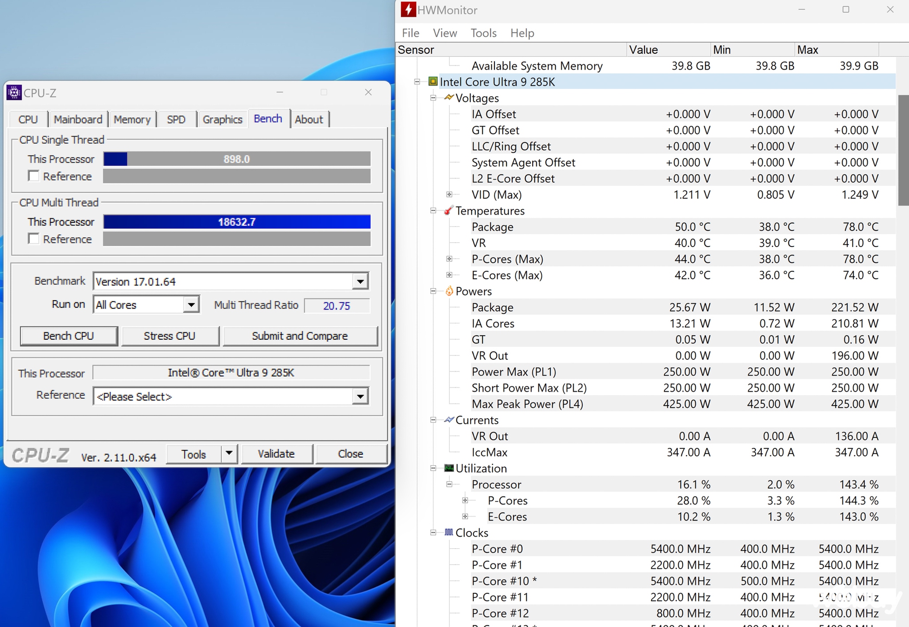This screenshot has width=909, height=627.
Task: Click the Bench tab in CPU-Z
Action: (268, 119)
